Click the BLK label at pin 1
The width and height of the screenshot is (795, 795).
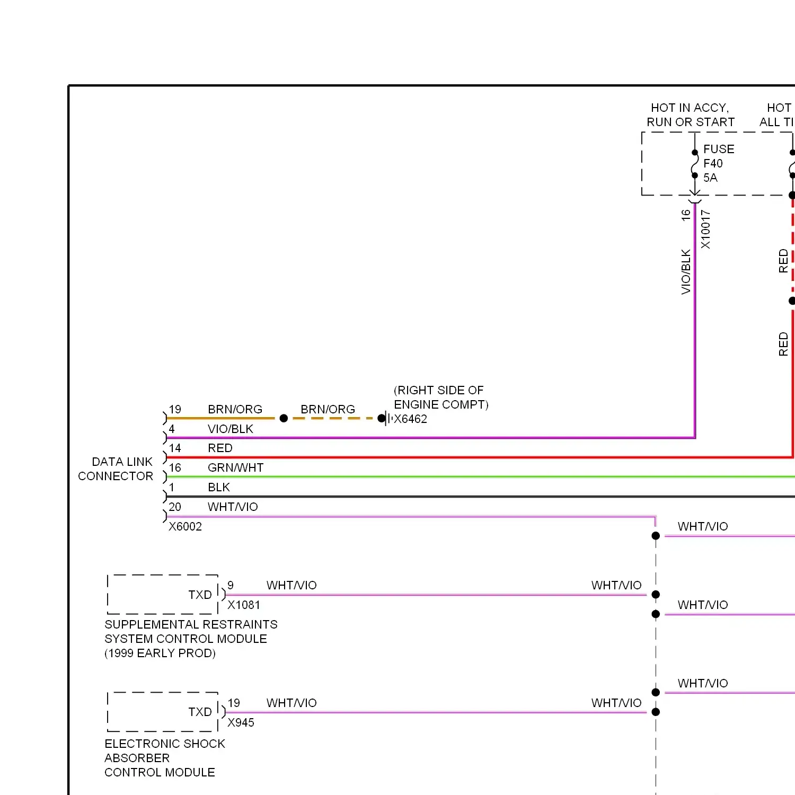[219, 487]
